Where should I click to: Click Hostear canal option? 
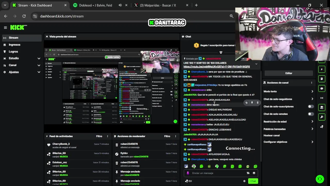click(271, 135)
